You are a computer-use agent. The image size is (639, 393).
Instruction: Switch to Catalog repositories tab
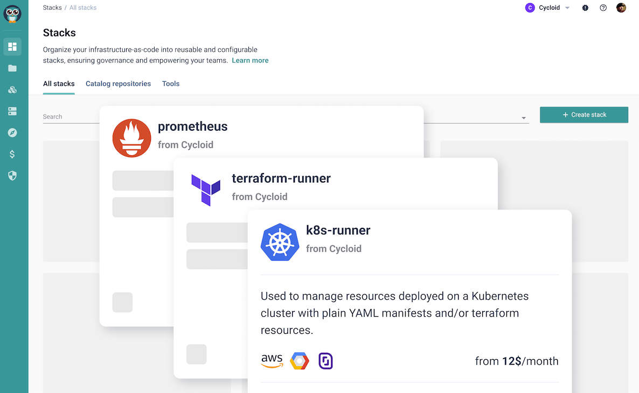tap(118, 84)
